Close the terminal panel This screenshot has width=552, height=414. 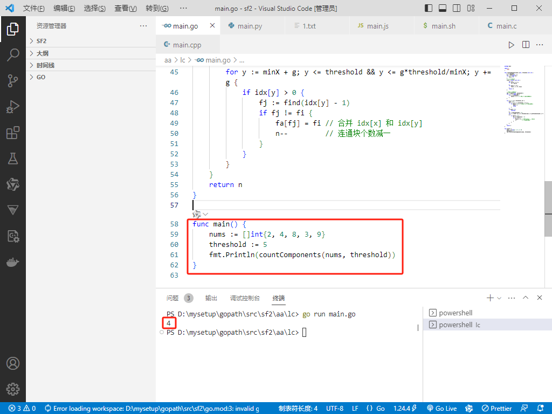click(539, 298)
